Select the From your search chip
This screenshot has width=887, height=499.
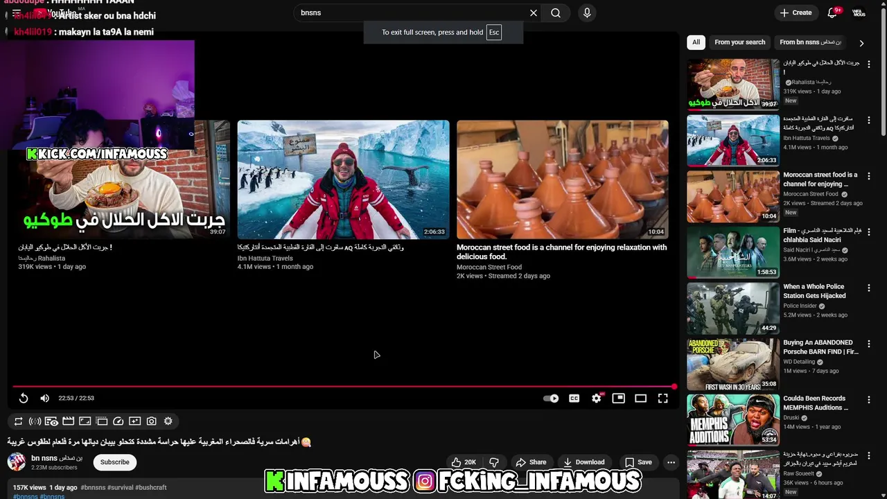(739, 42)
